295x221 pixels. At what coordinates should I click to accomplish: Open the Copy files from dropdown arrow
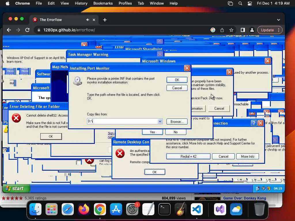click(160, 121)
